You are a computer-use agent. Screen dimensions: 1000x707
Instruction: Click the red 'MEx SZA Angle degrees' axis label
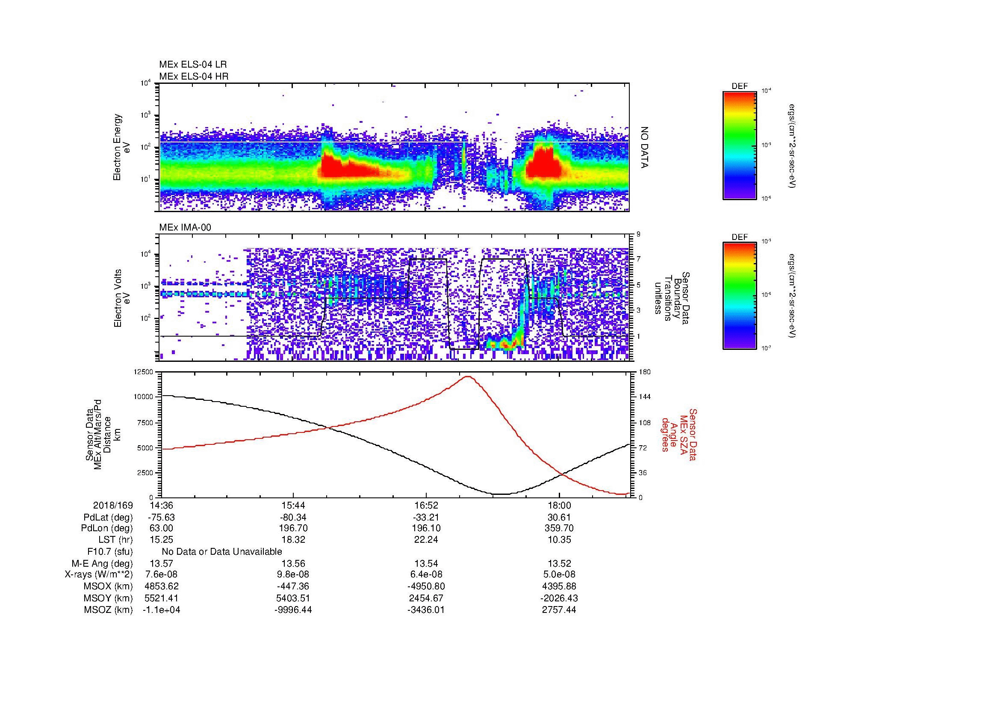tap(678, 435)
